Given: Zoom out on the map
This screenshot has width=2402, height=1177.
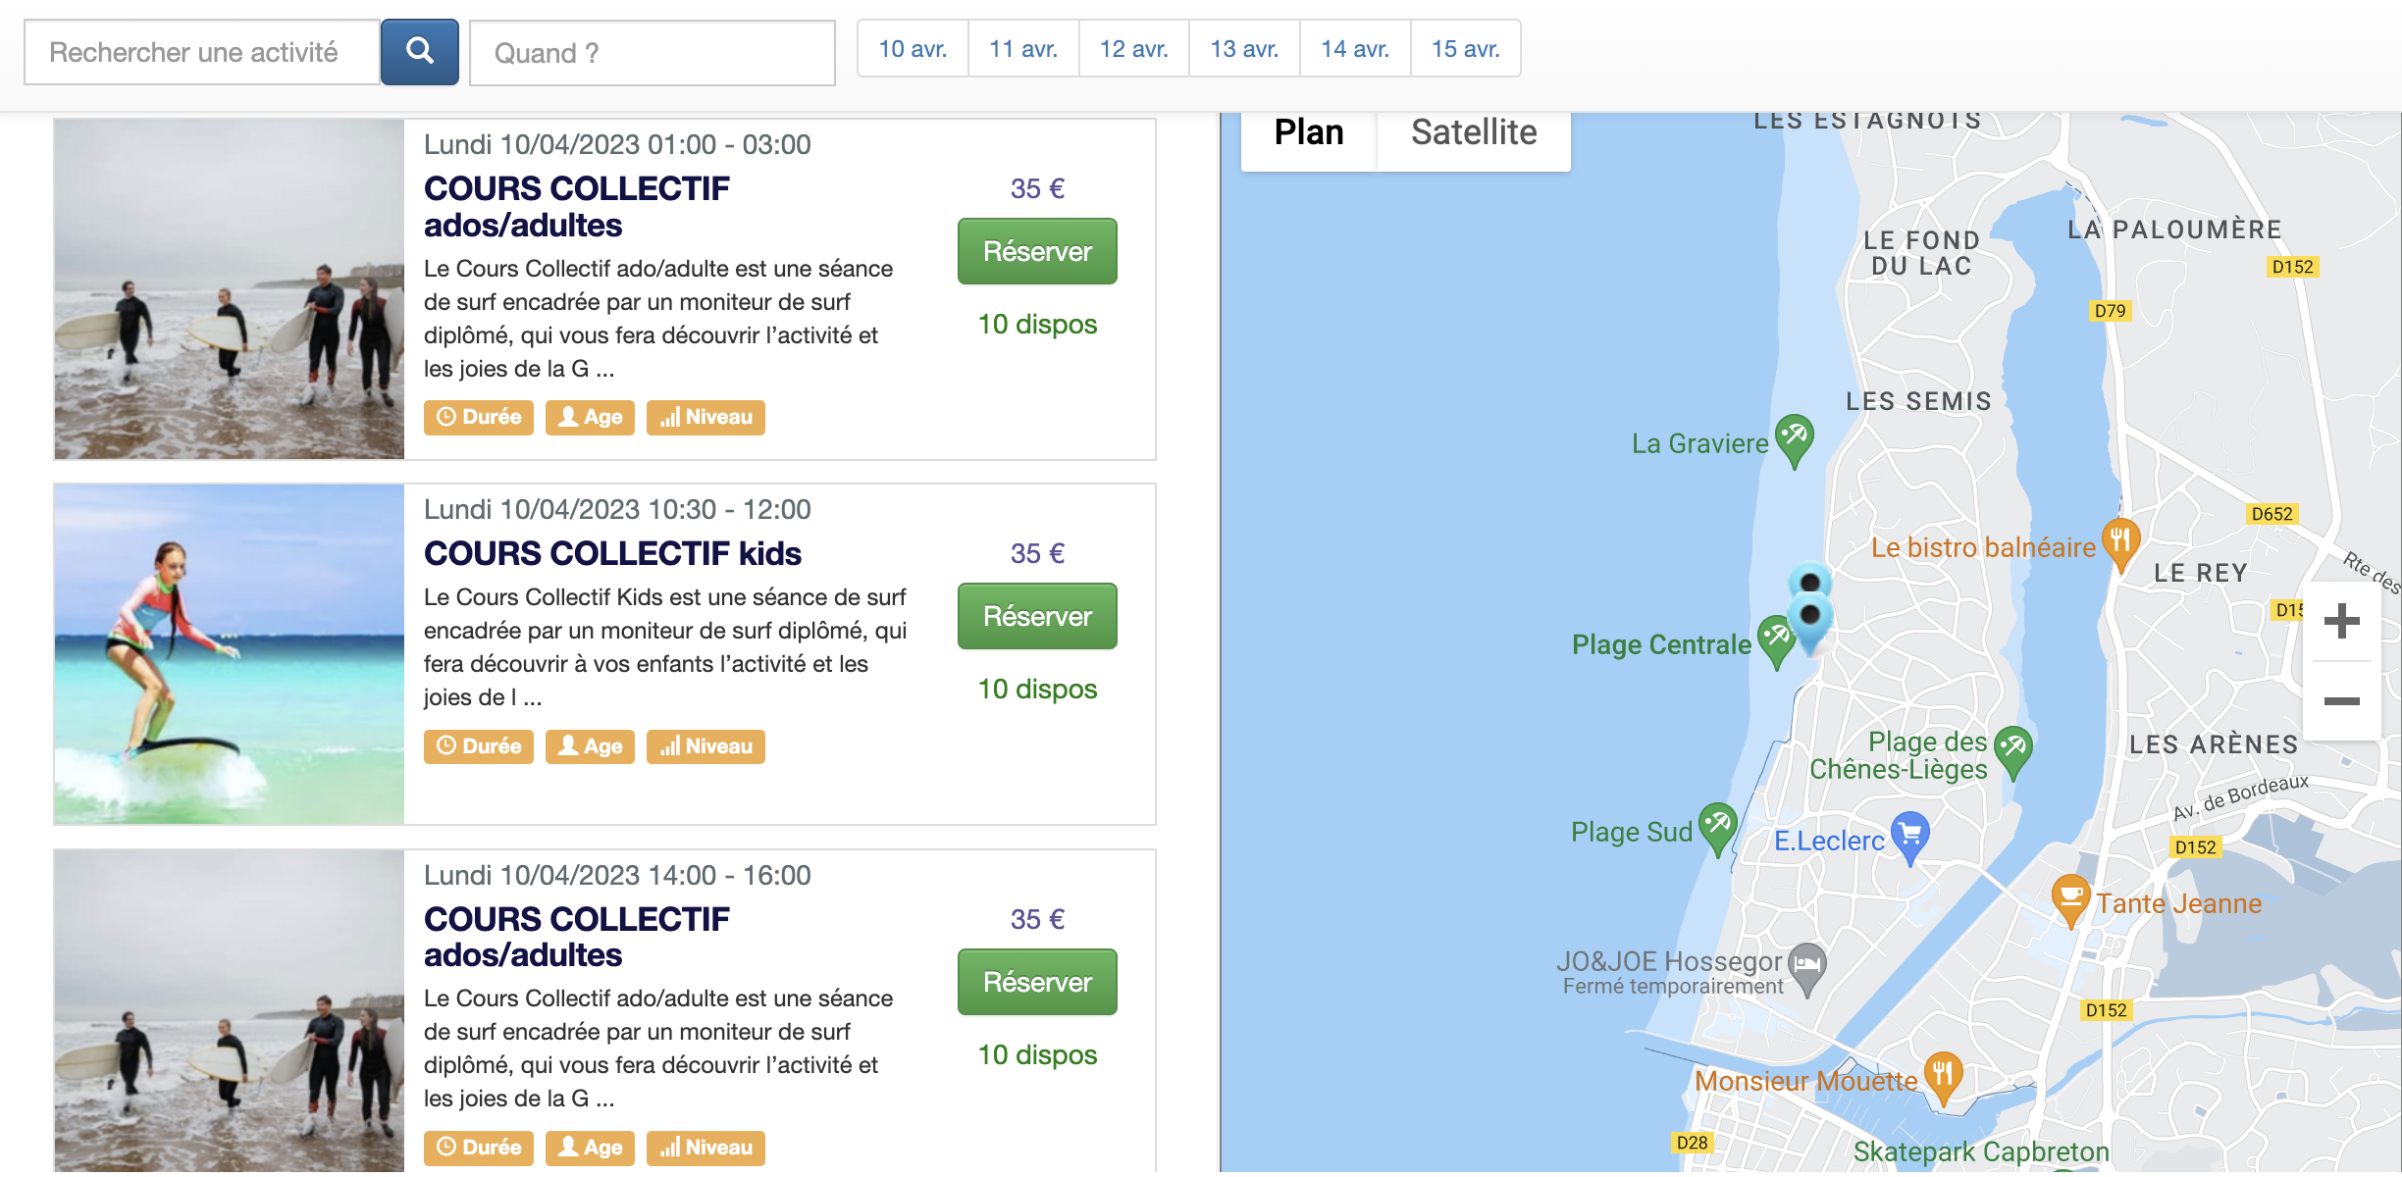Looking at the screenshot, I should tap(2342, 701).
